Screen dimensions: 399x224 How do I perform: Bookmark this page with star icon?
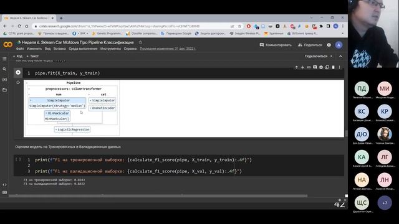(x=239, y=26)
